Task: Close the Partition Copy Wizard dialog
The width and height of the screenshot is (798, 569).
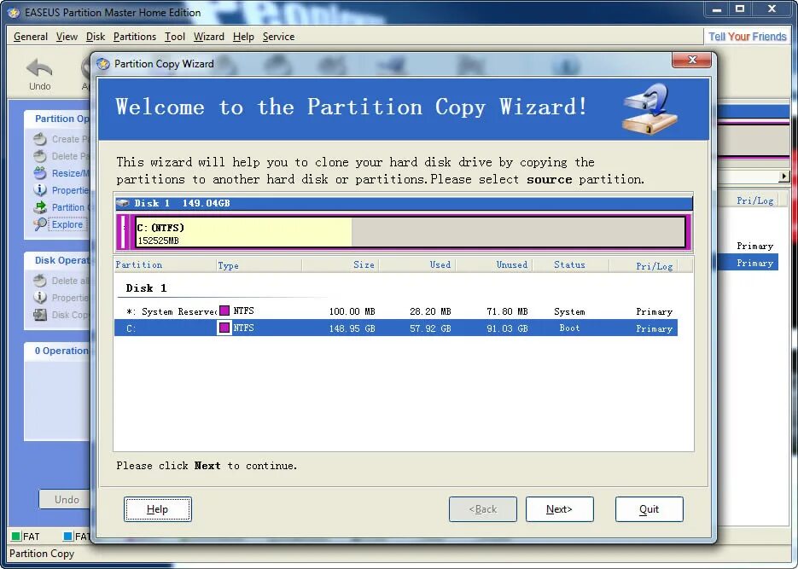Action: click(x=691, y=60)
